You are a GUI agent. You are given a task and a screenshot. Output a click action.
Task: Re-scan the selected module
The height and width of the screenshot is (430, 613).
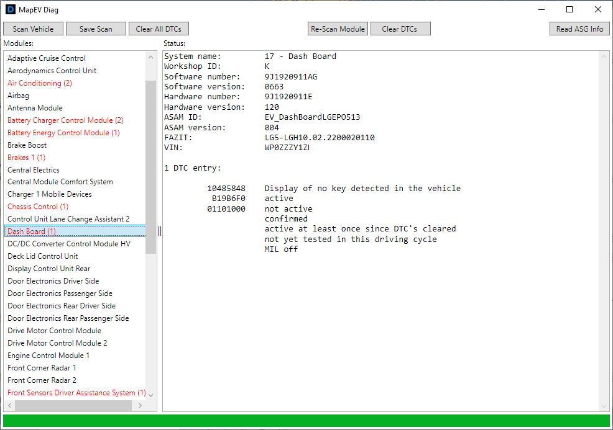point(338,29)
